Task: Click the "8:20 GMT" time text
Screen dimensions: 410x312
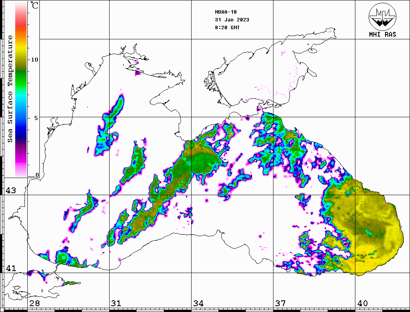Action: pos(227,27)
